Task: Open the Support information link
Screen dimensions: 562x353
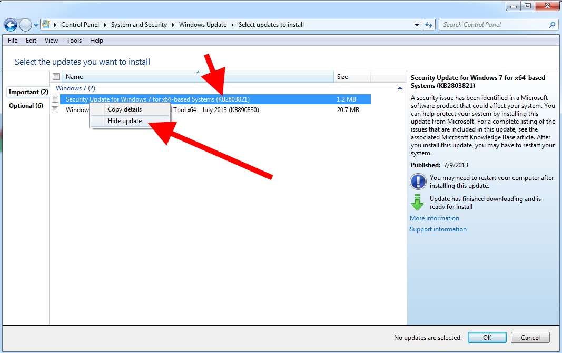Action: tap(438, 229)
